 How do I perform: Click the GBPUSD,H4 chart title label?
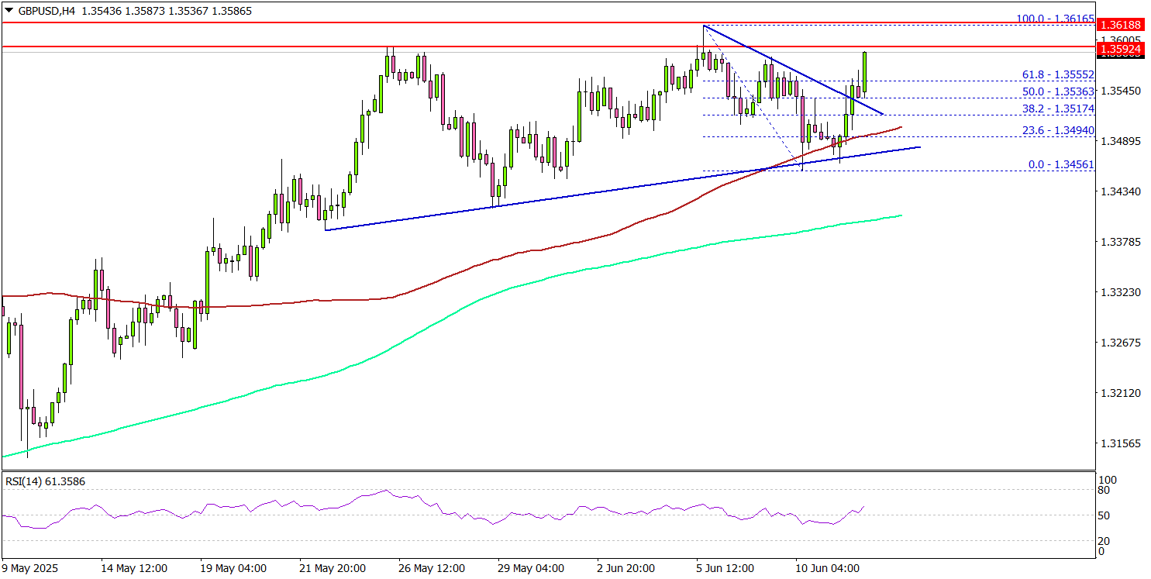pyautogui.click(x=47, y=12)
